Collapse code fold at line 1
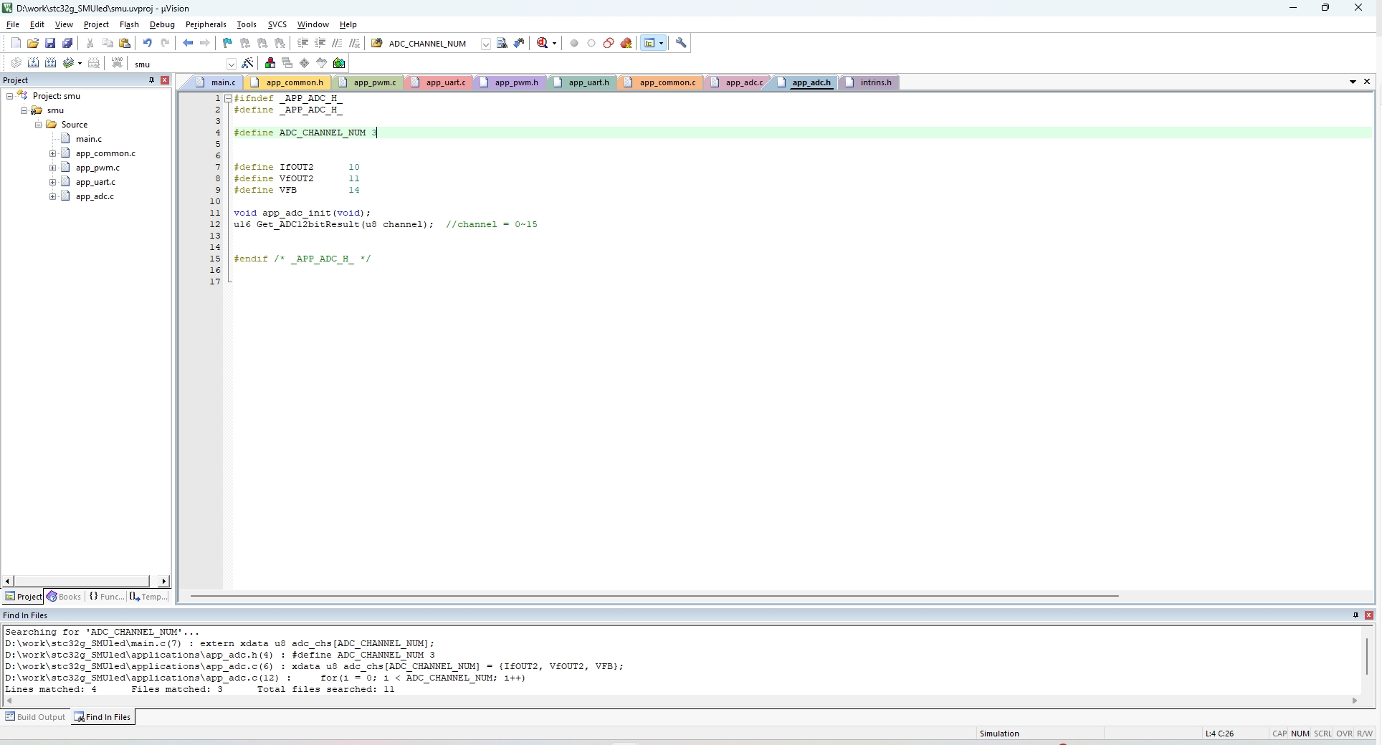The height and width of the screenshot is (745, 1382). 228,98
